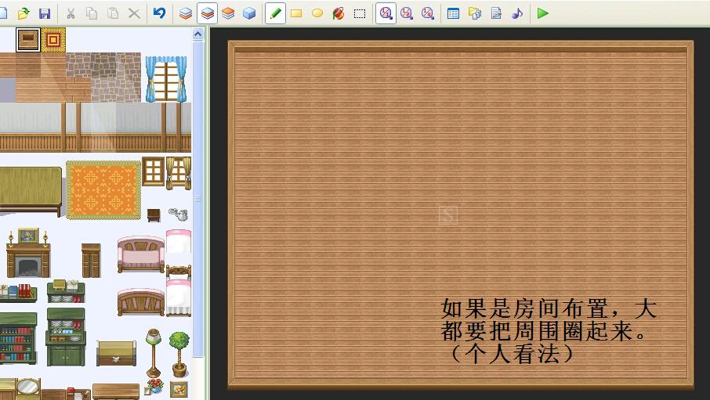This screenshot has height=400, width=710.
Task: Open the Database icon
Action: click(x=453, y=13)
